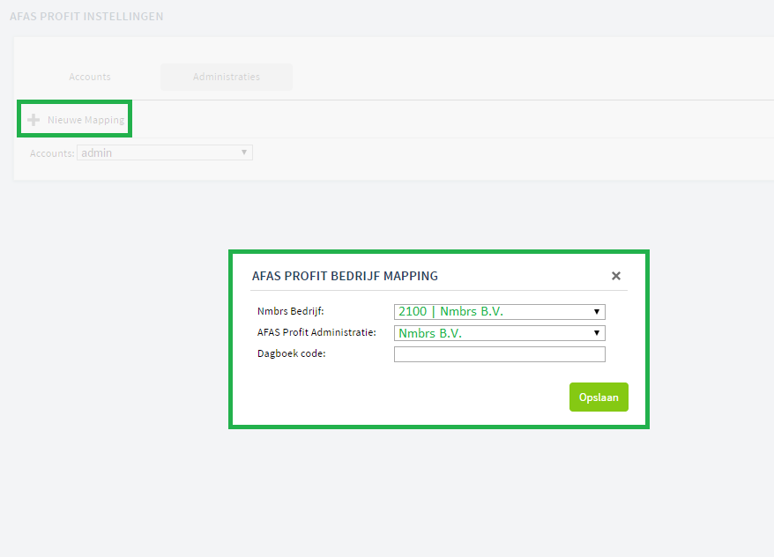Open the Accounts admin dropdown
774x557 pixels.
click(164, 152)
